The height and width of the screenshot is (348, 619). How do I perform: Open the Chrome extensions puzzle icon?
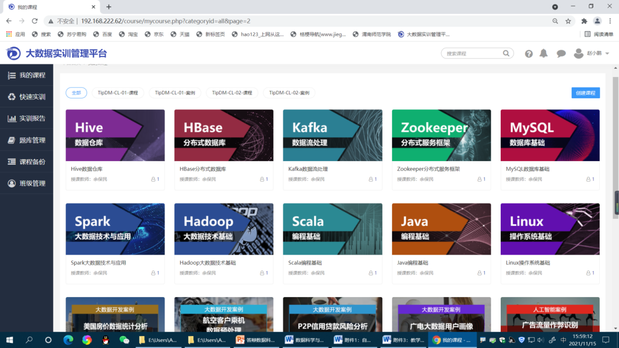584,21
